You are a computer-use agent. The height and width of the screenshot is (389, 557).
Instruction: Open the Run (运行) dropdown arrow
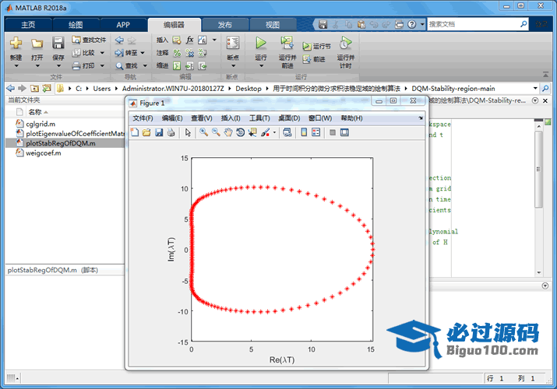pos(261,65)
